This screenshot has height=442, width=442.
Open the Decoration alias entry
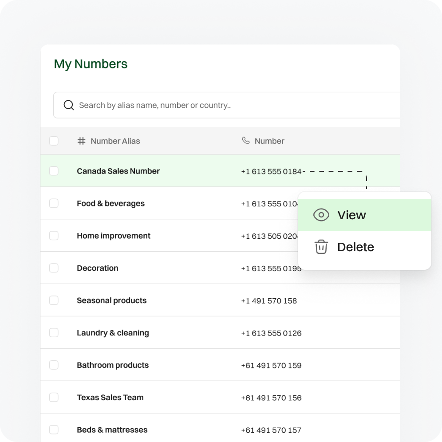(x=97, y=268)
